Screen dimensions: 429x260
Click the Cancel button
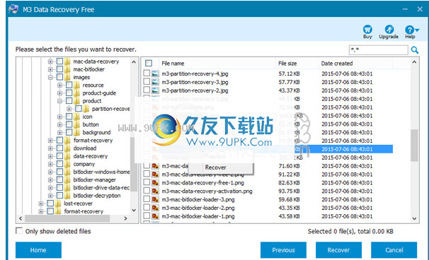click(394, 250)
